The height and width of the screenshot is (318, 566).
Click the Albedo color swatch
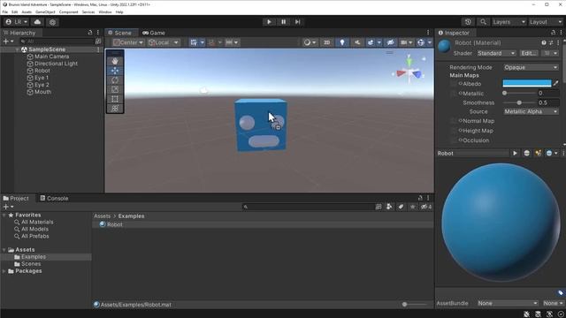[527, 84]
